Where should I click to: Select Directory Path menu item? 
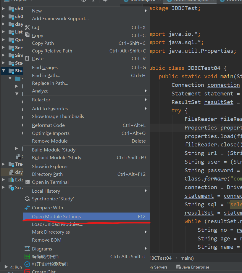tap(86, 174)
